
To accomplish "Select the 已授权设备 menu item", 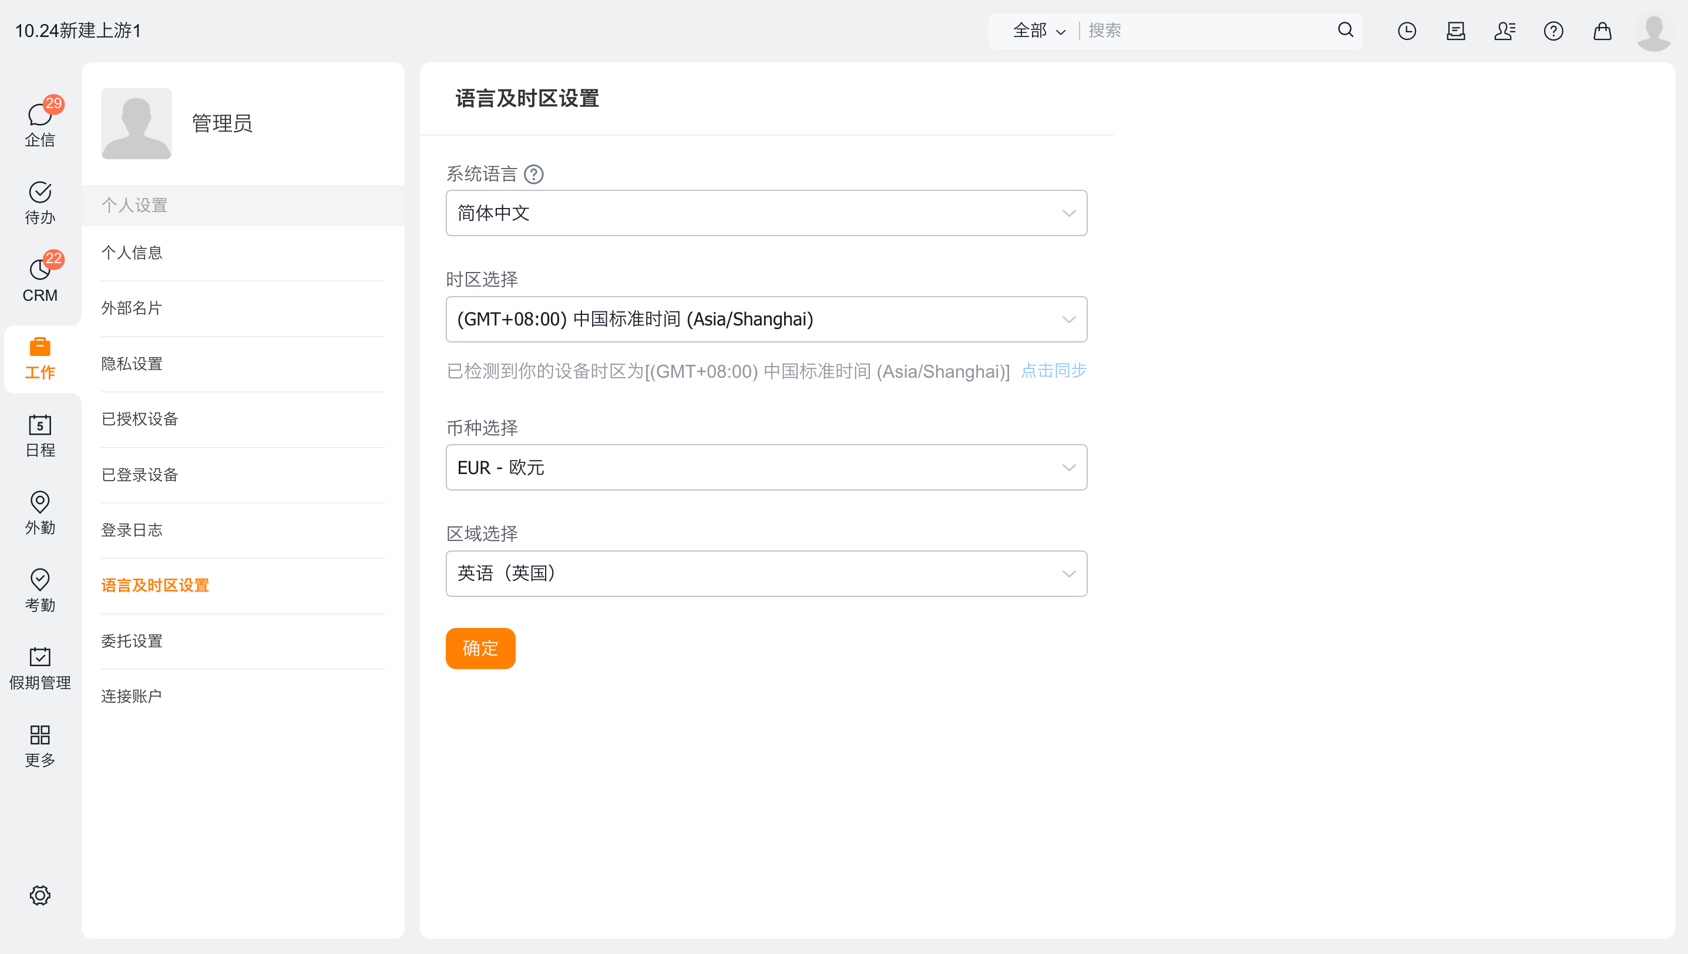I will point(140,419).
